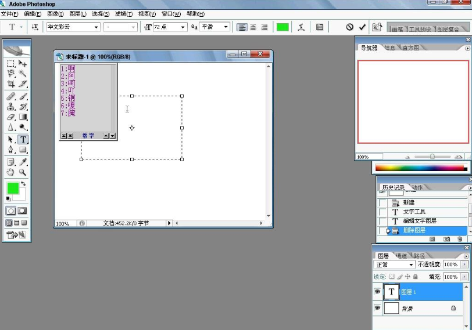472x330 pixels.
Task: Hide the 背景 layer via eye icon
Action: tap(377, 308)
